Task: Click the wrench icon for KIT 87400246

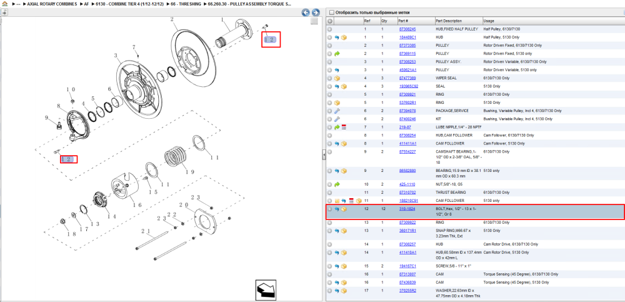Action: (x=337, y=119)
